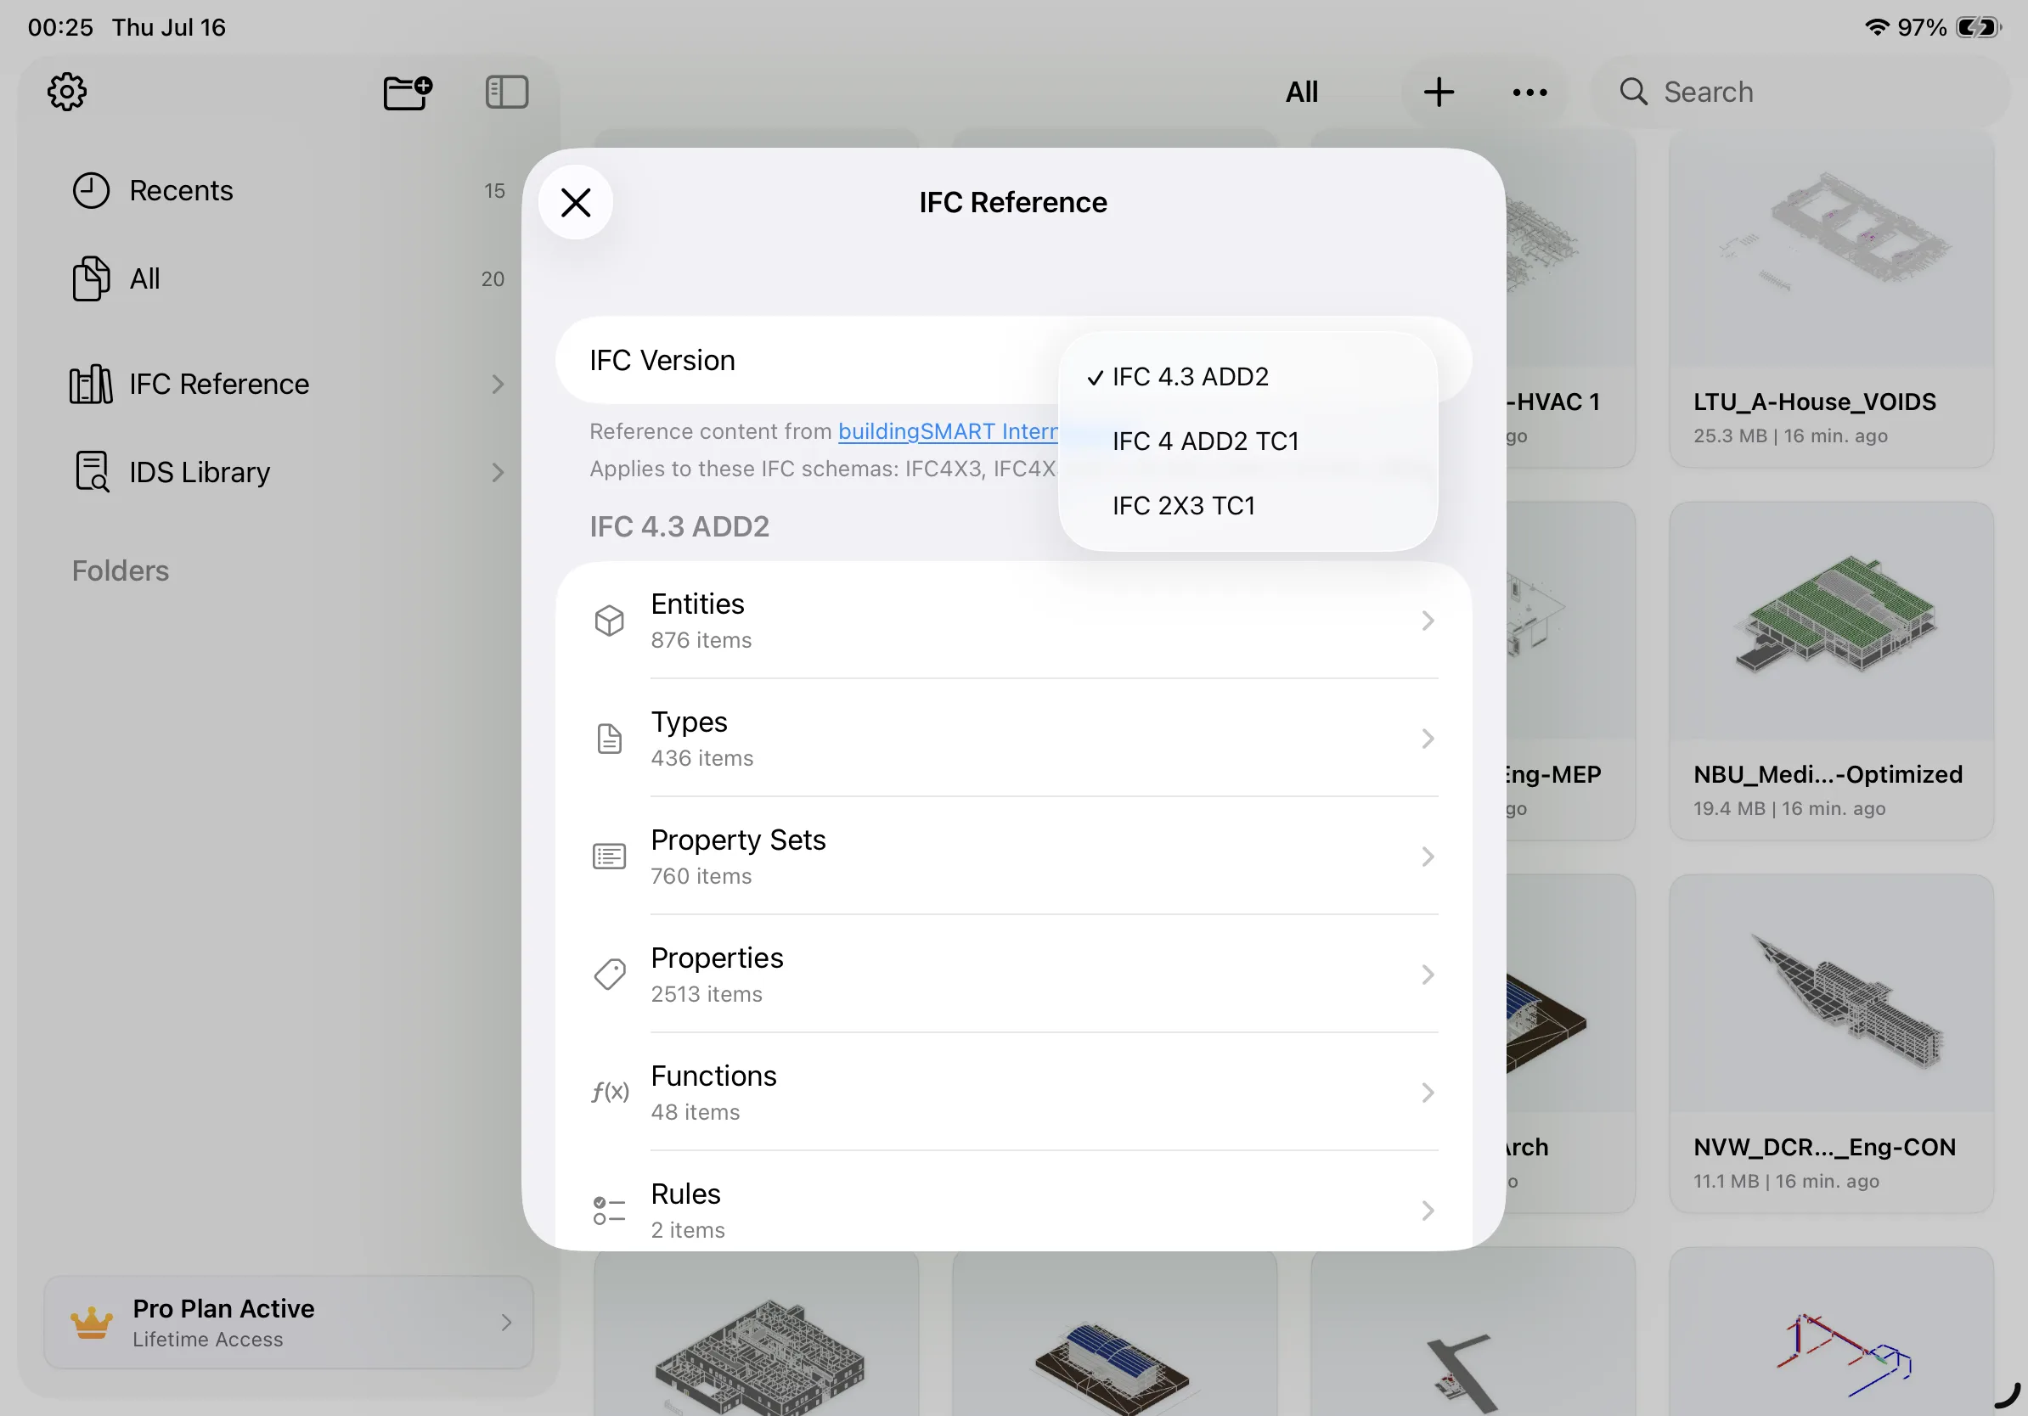Click the new folder icon
Viewport: 2028px width, 1416px height.
coord(407,92)
